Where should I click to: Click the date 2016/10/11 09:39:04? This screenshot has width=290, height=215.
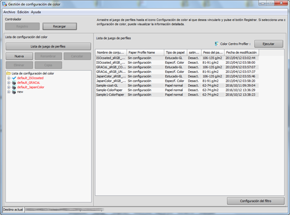(x=240, y=86)
